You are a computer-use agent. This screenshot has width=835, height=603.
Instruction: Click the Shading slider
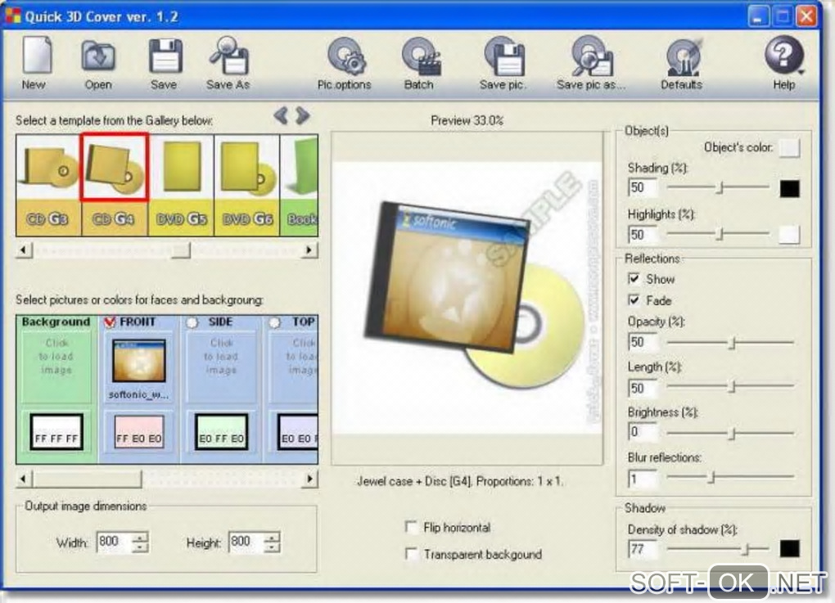coord(718,187)
